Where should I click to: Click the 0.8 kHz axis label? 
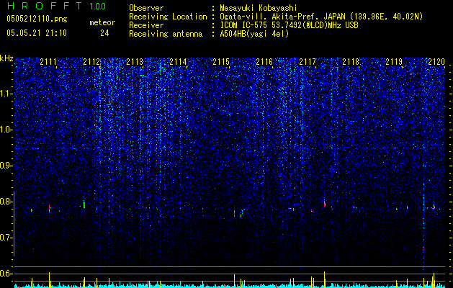click(x=5, y=202)
